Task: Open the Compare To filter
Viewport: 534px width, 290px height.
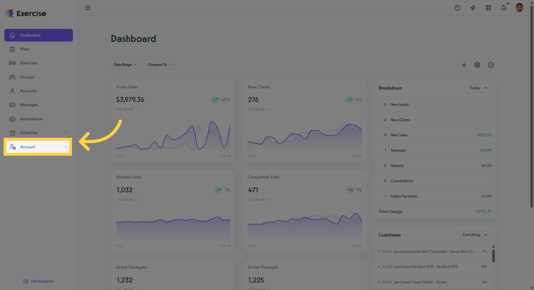Action: (x=159, y=64)
